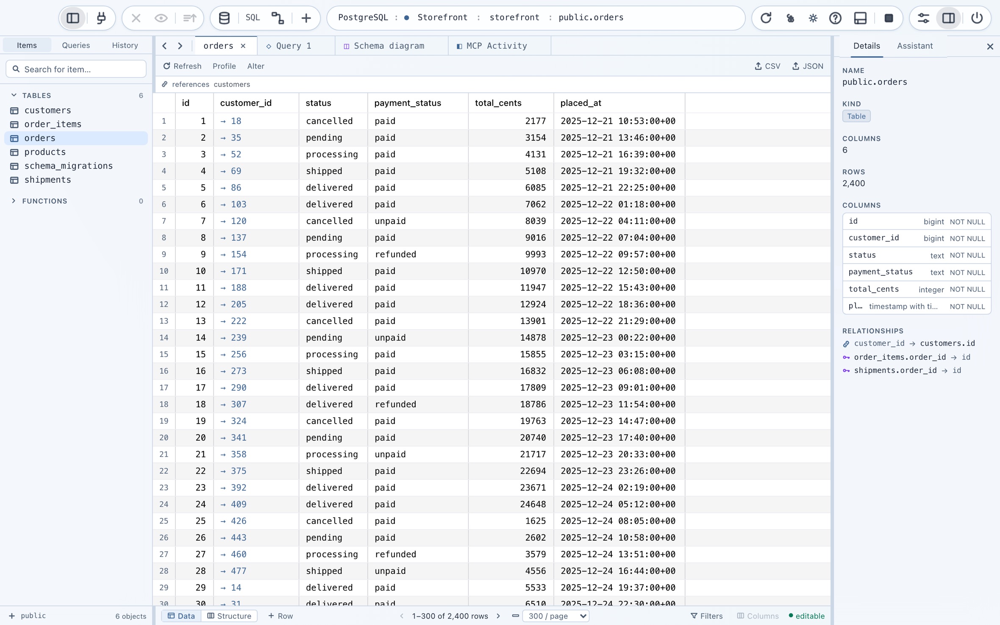Screen dimensions: 1000x625
Task: Export table as CSV
Action: click(x=767, y=66)
